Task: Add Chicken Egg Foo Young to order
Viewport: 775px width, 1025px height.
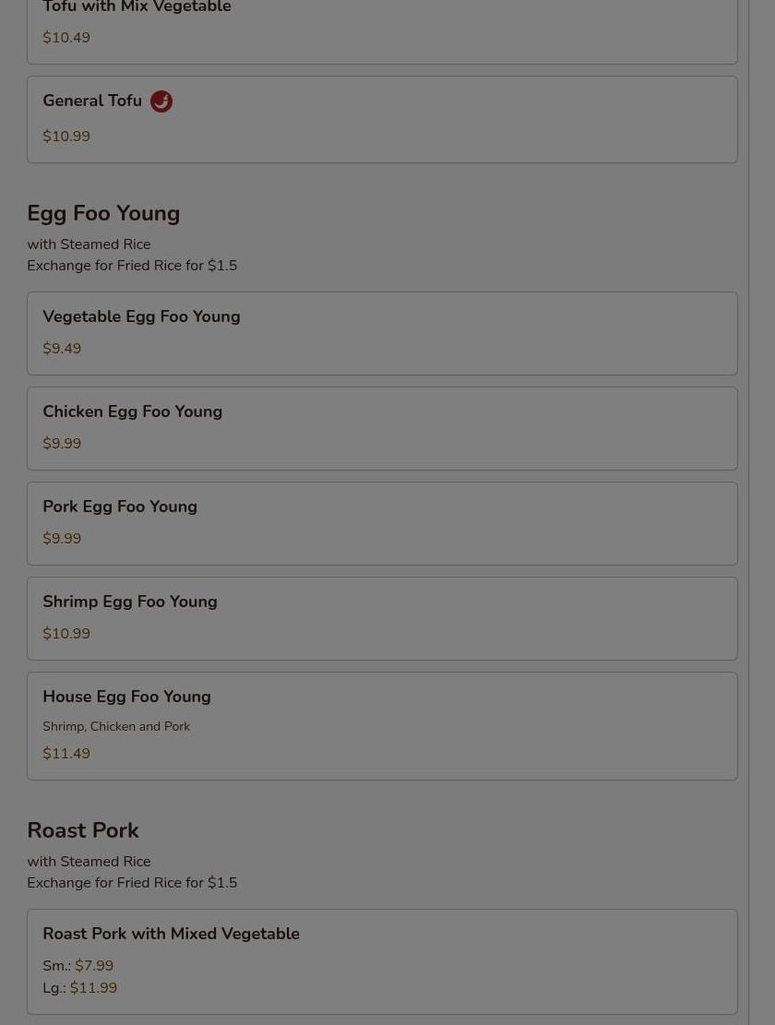Action: (x=132, y=411)
